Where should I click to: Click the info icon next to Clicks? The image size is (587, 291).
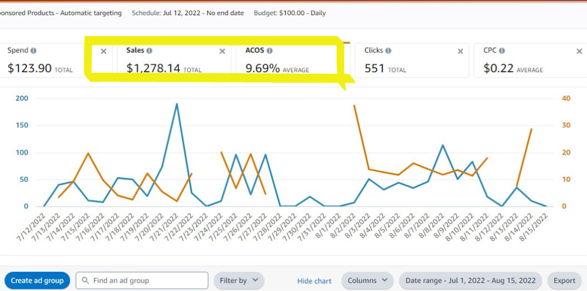388,51
